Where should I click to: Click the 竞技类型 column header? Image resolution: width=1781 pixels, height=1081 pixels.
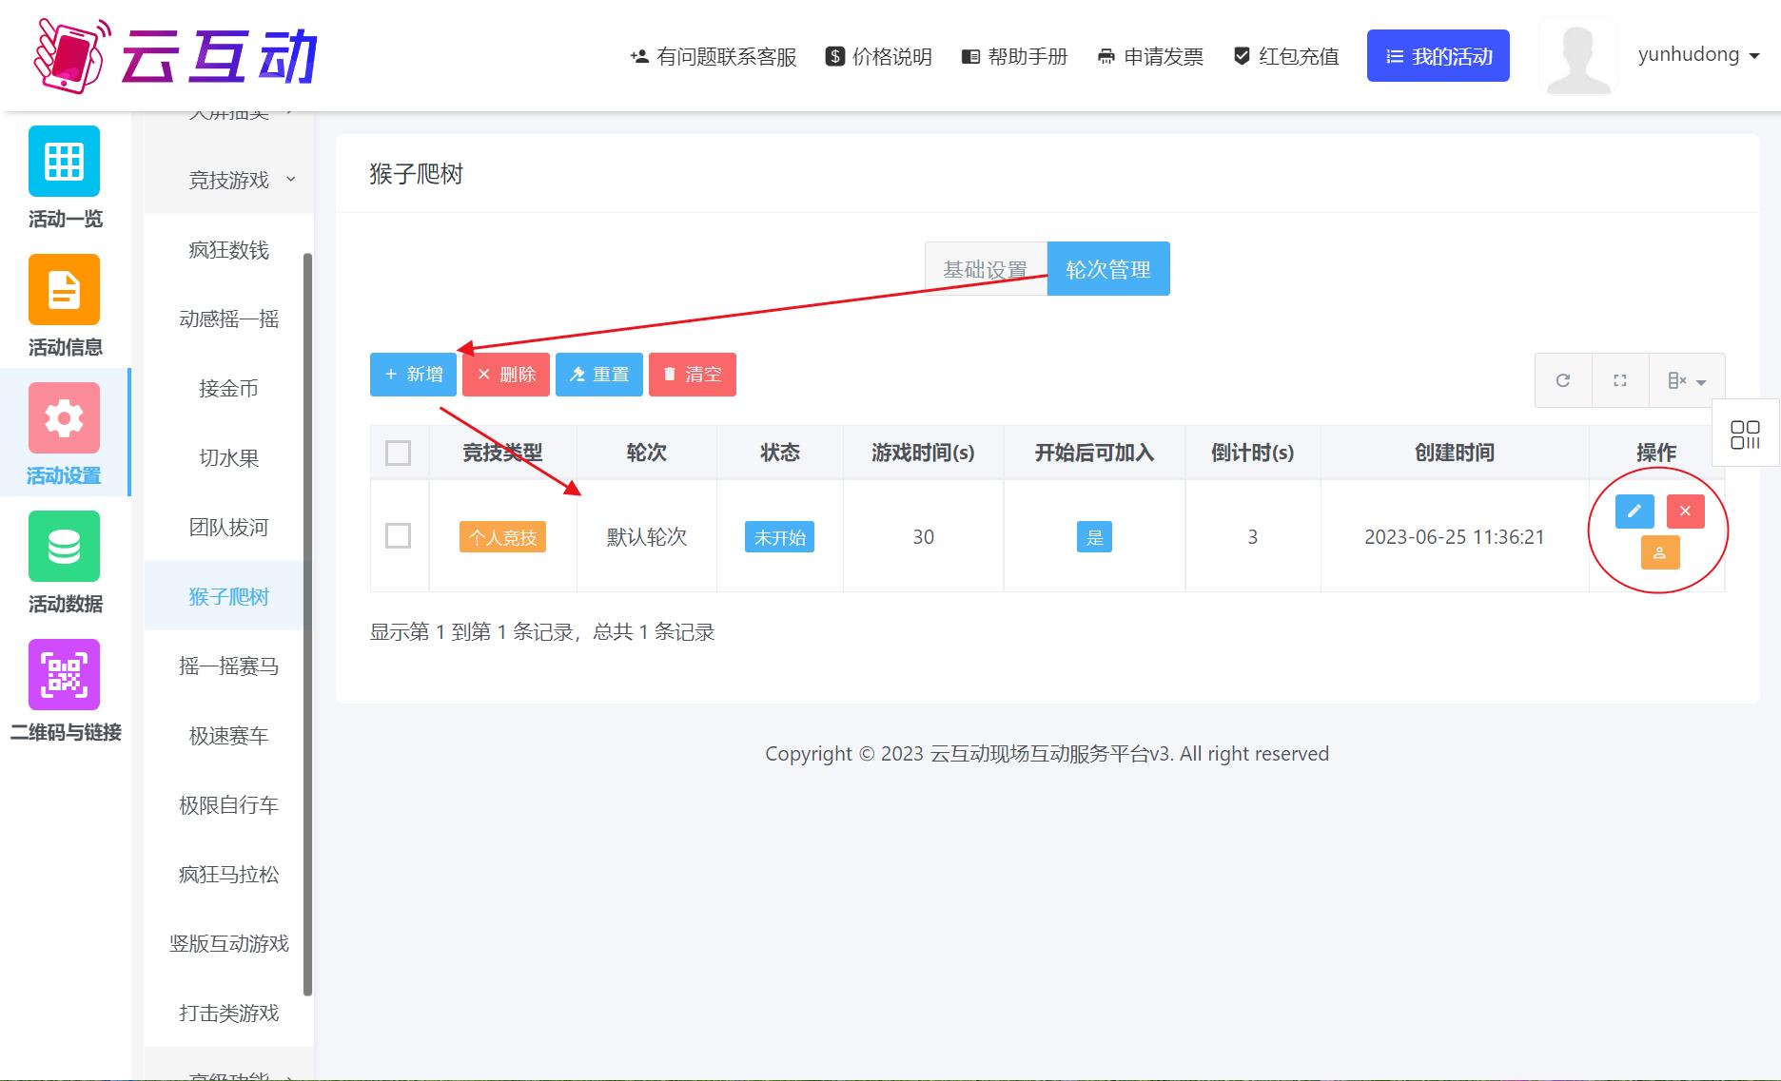click(502, 453)
